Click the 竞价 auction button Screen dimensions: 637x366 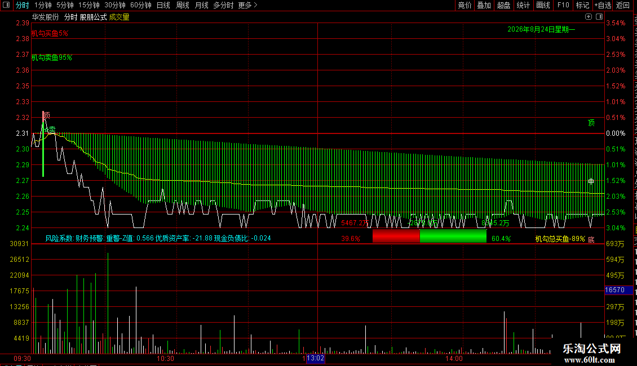point(465,5)
